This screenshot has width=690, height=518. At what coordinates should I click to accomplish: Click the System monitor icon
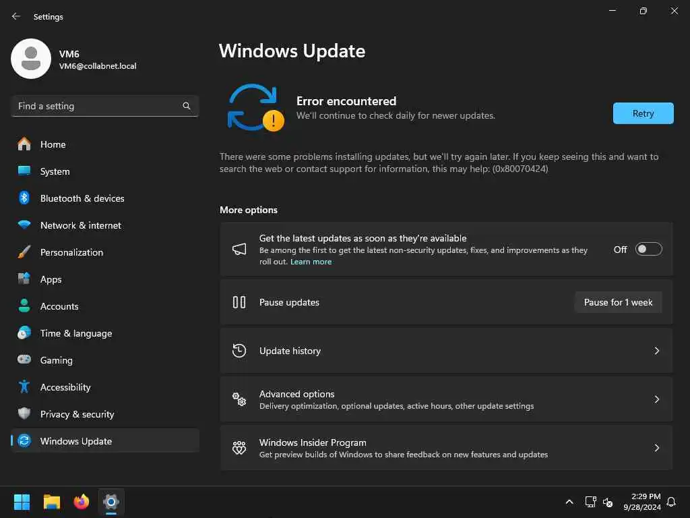click(x=24, y=171)
